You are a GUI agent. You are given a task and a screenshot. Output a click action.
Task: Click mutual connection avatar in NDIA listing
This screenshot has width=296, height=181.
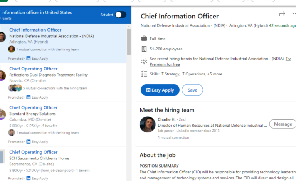pos(12,49)
